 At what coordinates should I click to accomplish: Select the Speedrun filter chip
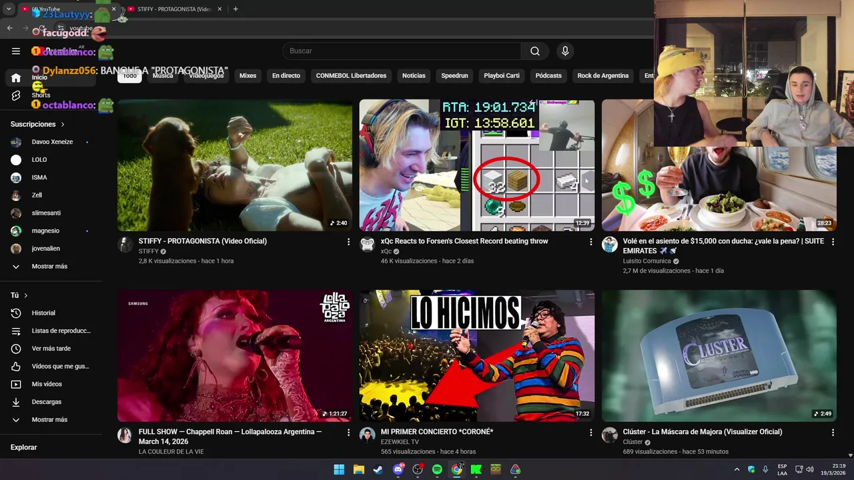454,76
